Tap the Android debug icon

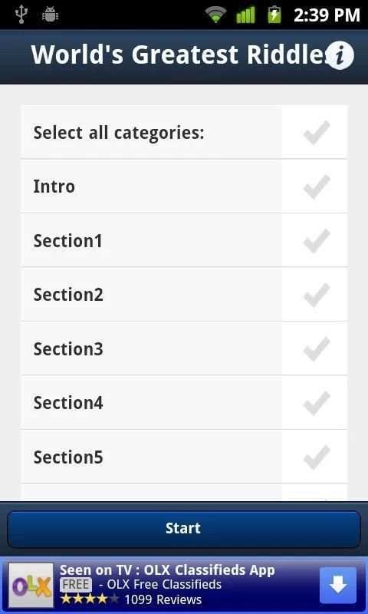click(x=51, y=15)
